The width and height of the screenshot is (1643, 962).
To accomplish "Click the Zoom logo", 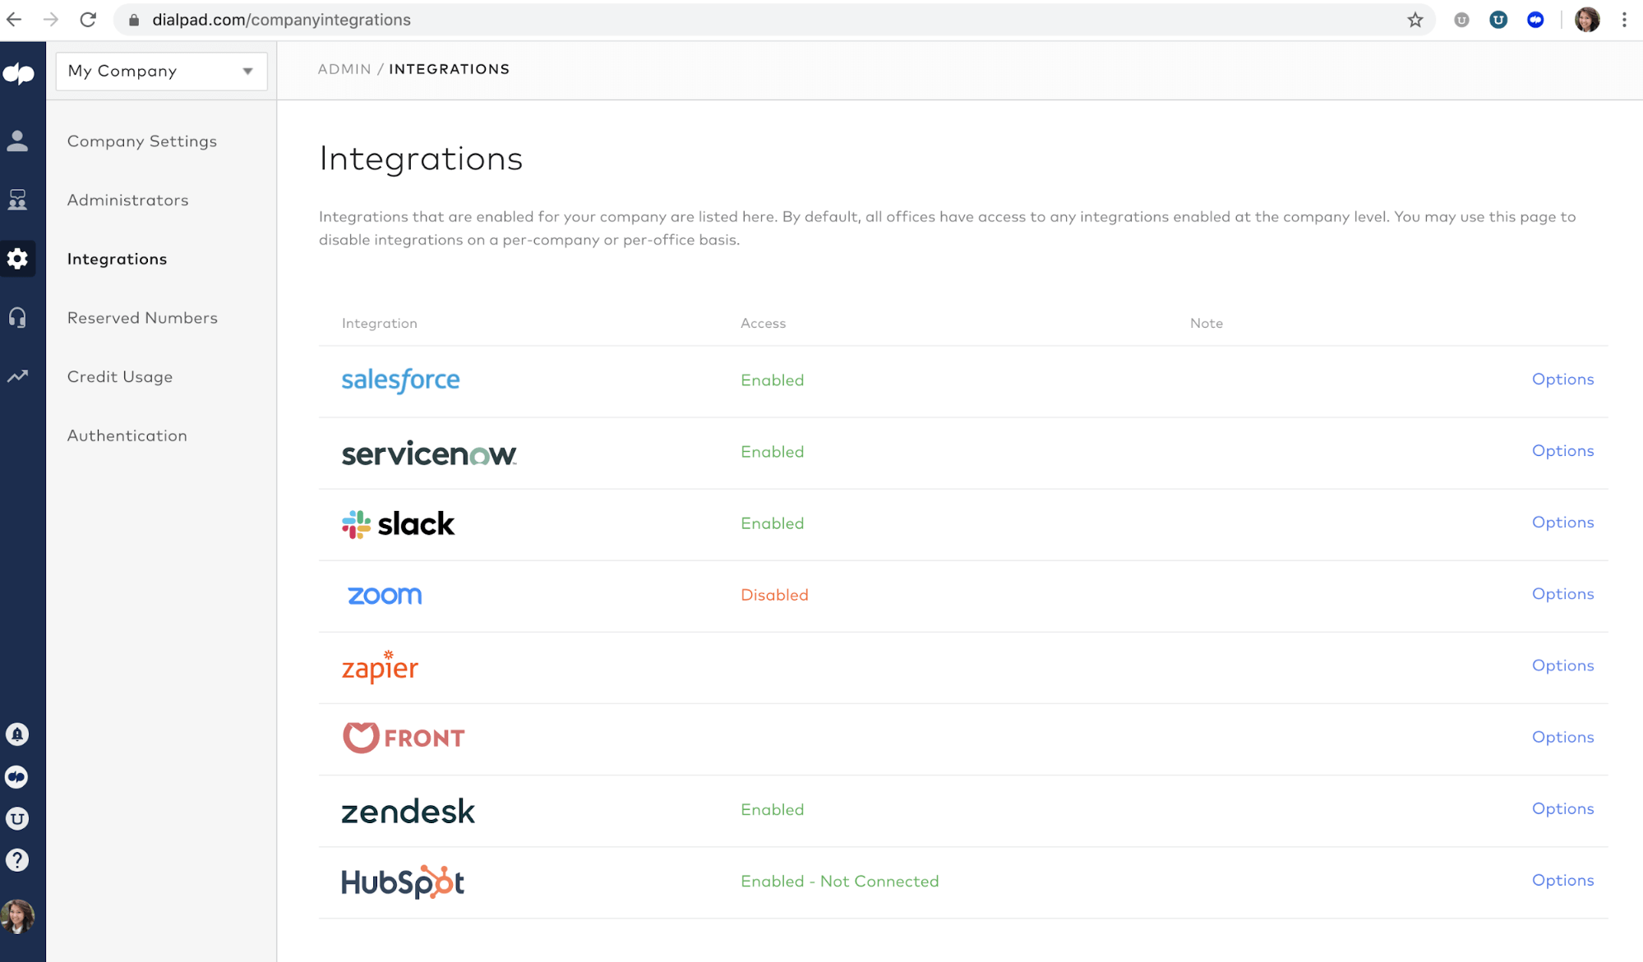I will tap(385, 596).
